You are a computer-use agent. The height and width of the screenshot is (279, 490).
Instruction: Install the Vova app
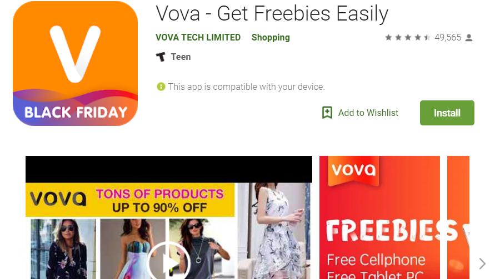[447, 113]
